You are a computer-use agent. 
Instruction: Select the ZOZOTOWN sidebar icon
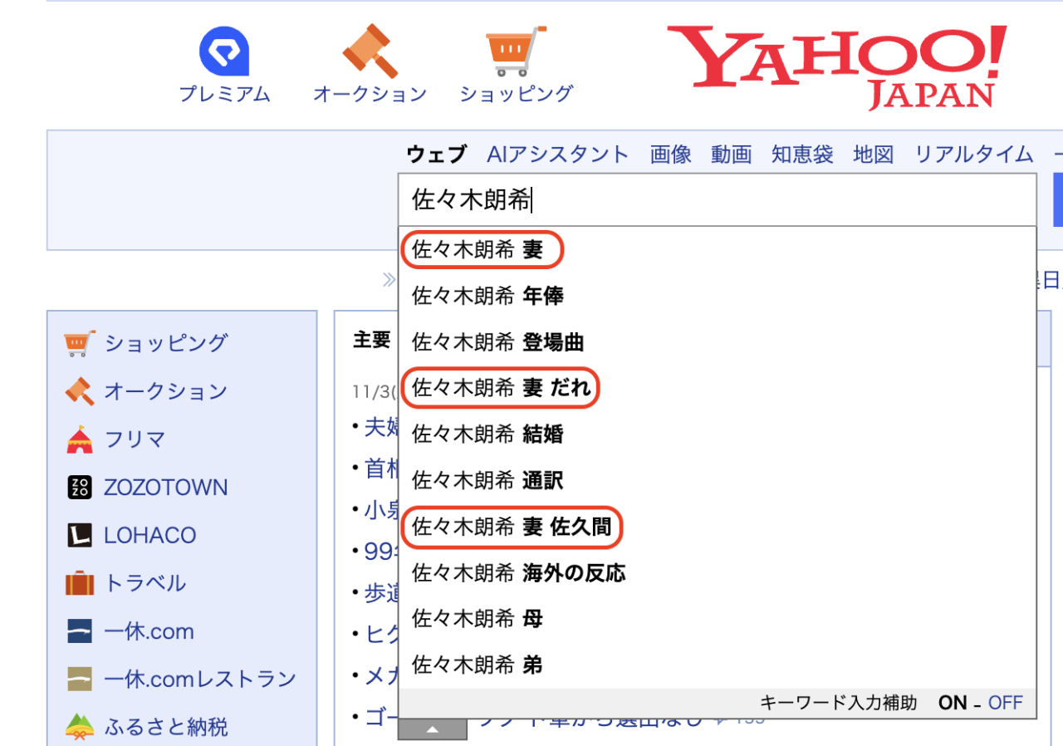pos(78,487)
